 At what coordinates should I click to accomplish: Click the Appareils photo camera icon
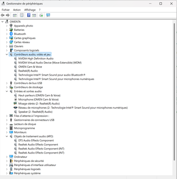tap(11, 26)
